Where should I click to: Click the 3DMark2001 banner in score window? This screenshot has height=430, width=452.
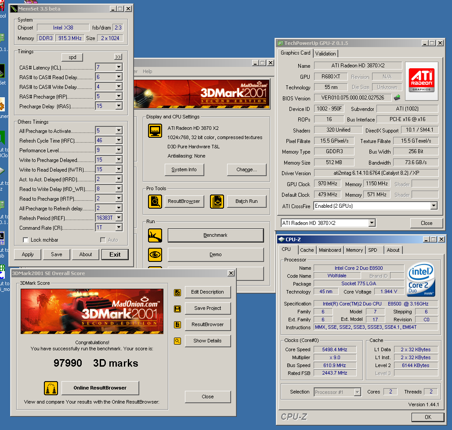tap(92, 311)
